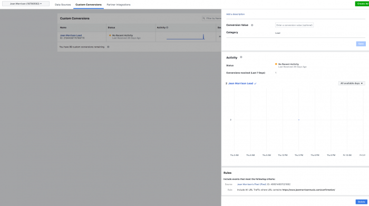Click the Activity column info icon
The width and height of the screenshot is (369, 206).
(x=167, y=27)
